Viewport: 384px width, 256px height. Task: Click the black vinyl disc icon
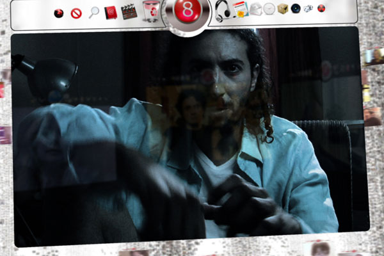(296, 8)
